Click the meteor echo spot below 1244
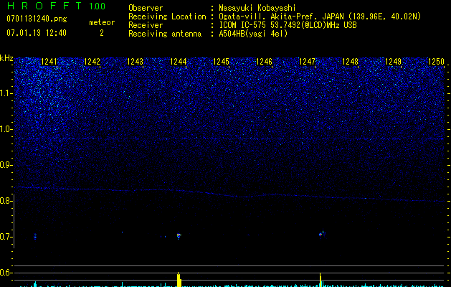 [179, 235]
